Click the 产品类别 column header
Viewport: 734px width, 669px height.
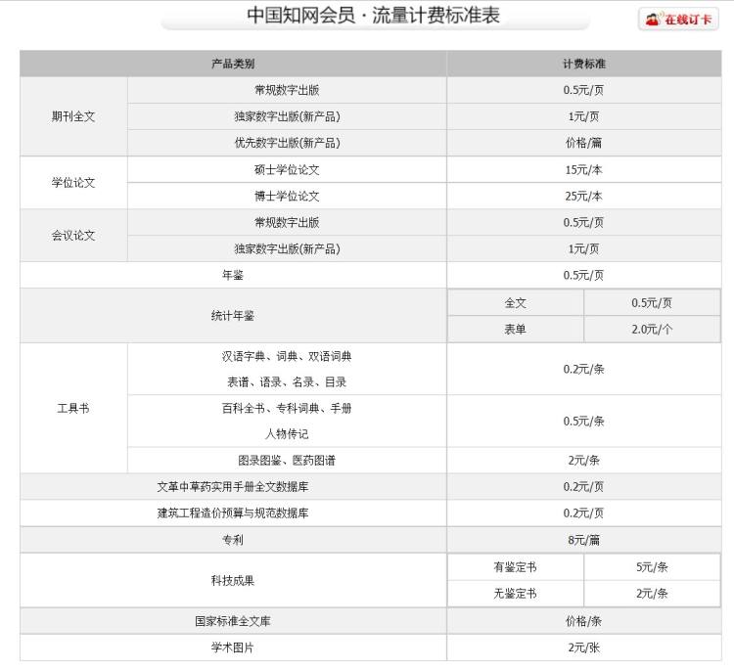(233, 64)
